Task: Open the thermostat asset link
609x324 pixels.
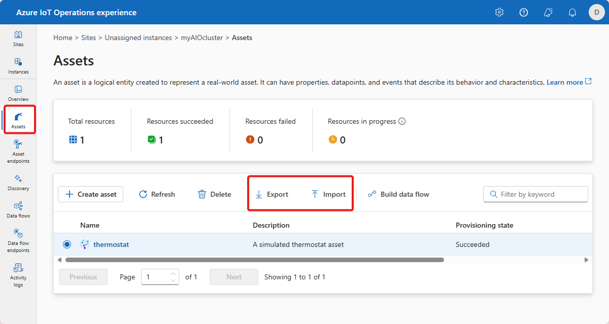Action: tap(111, 244)
